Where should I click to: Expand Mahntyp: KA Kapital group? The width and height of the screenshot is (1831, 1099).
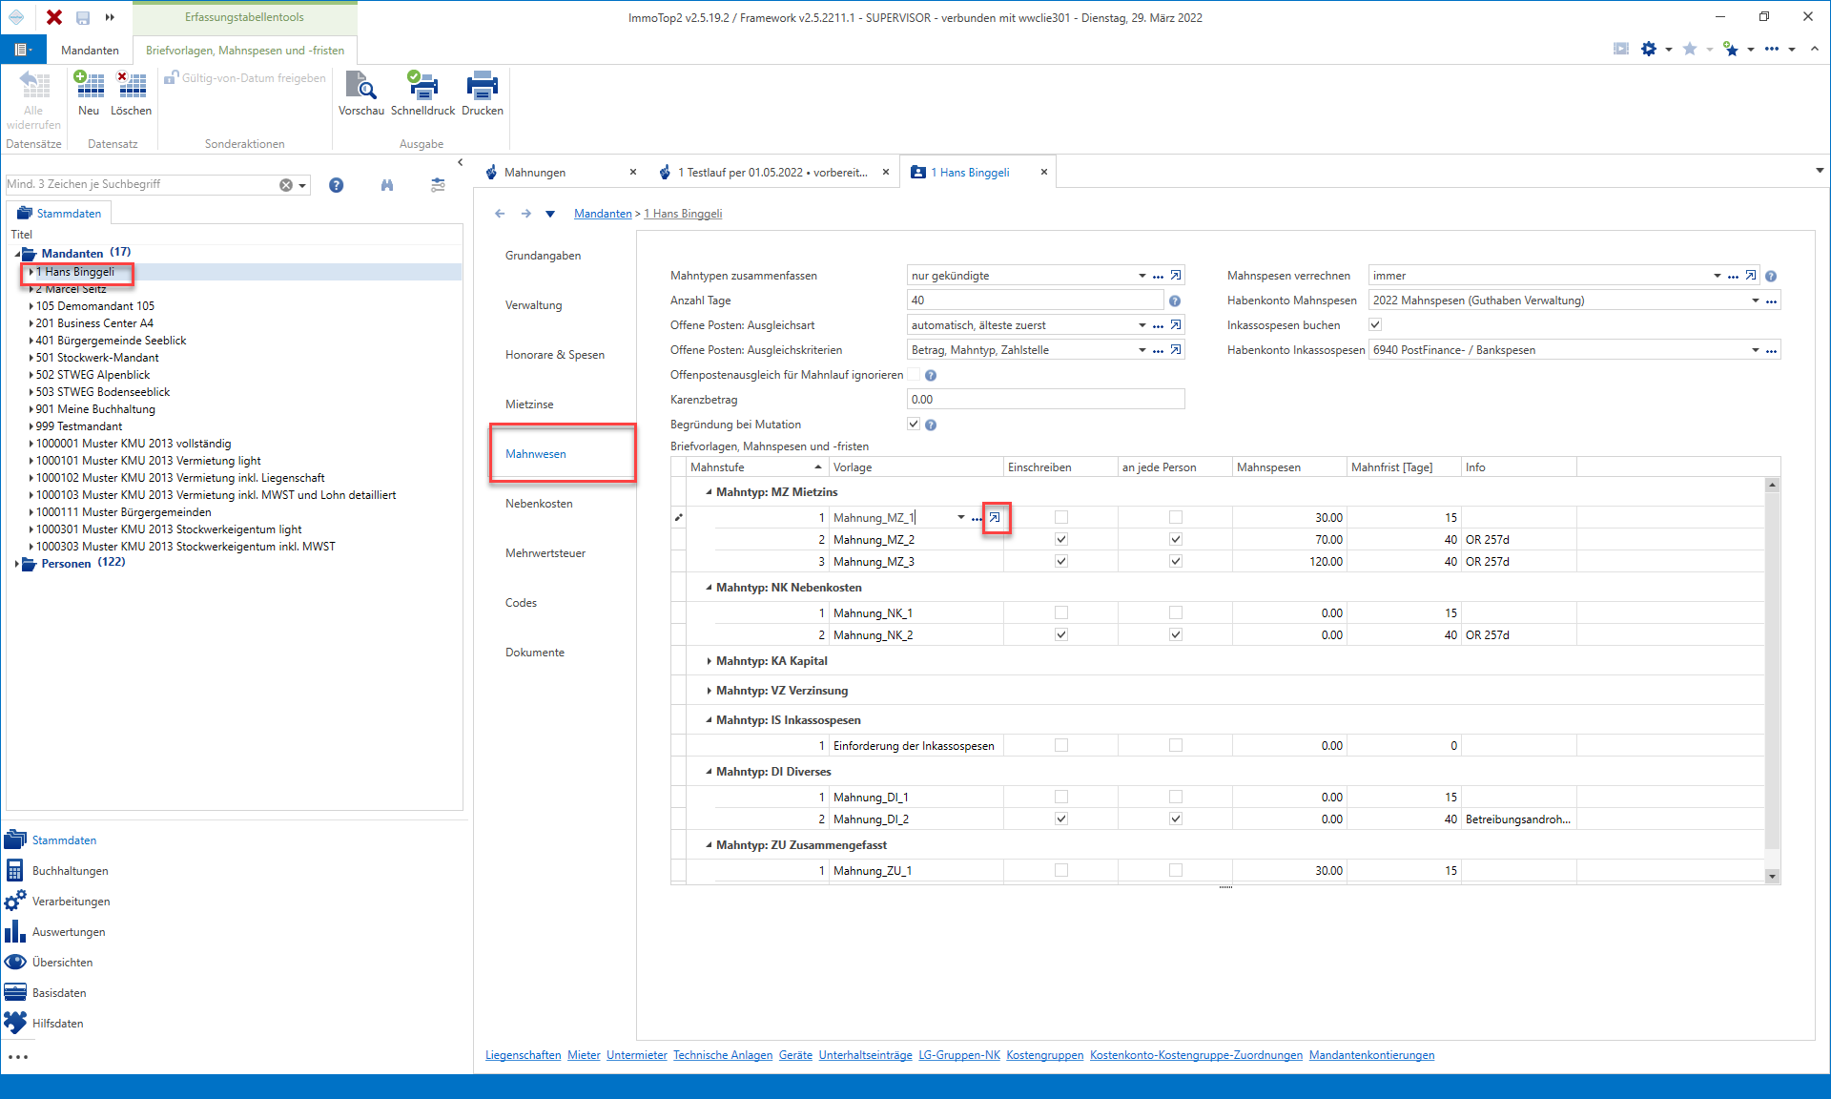tap(709, 661)
